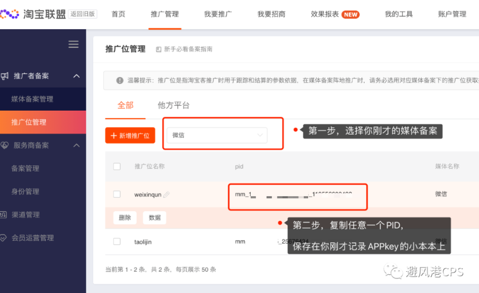Screen dimensions: 479x293
Task: Tick the checkbox for taolijin row
Action: pyautogui.click(x=117, y=241)
